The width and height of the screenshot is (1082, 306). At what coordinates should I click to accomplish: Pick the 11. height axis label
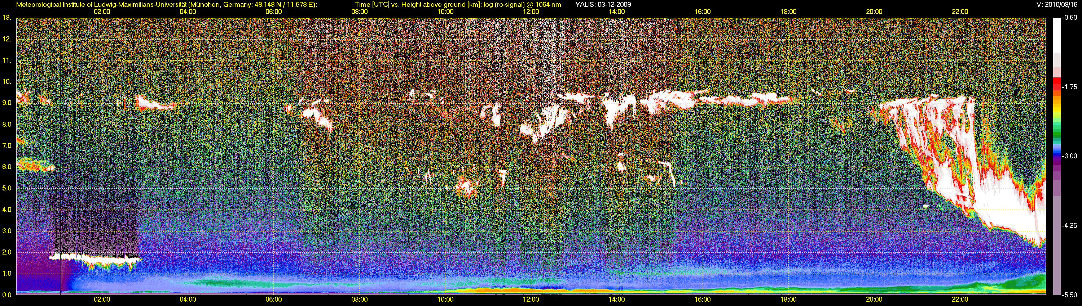pyautogui.click(x=7, y=60)
